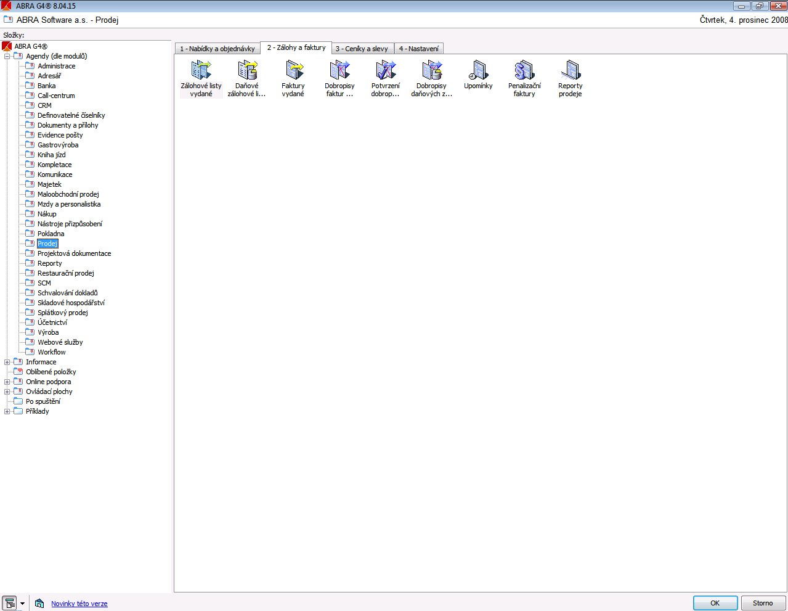Expand the Ovládací plochy tree node
788x611 pixels.
tap(7, 392)
